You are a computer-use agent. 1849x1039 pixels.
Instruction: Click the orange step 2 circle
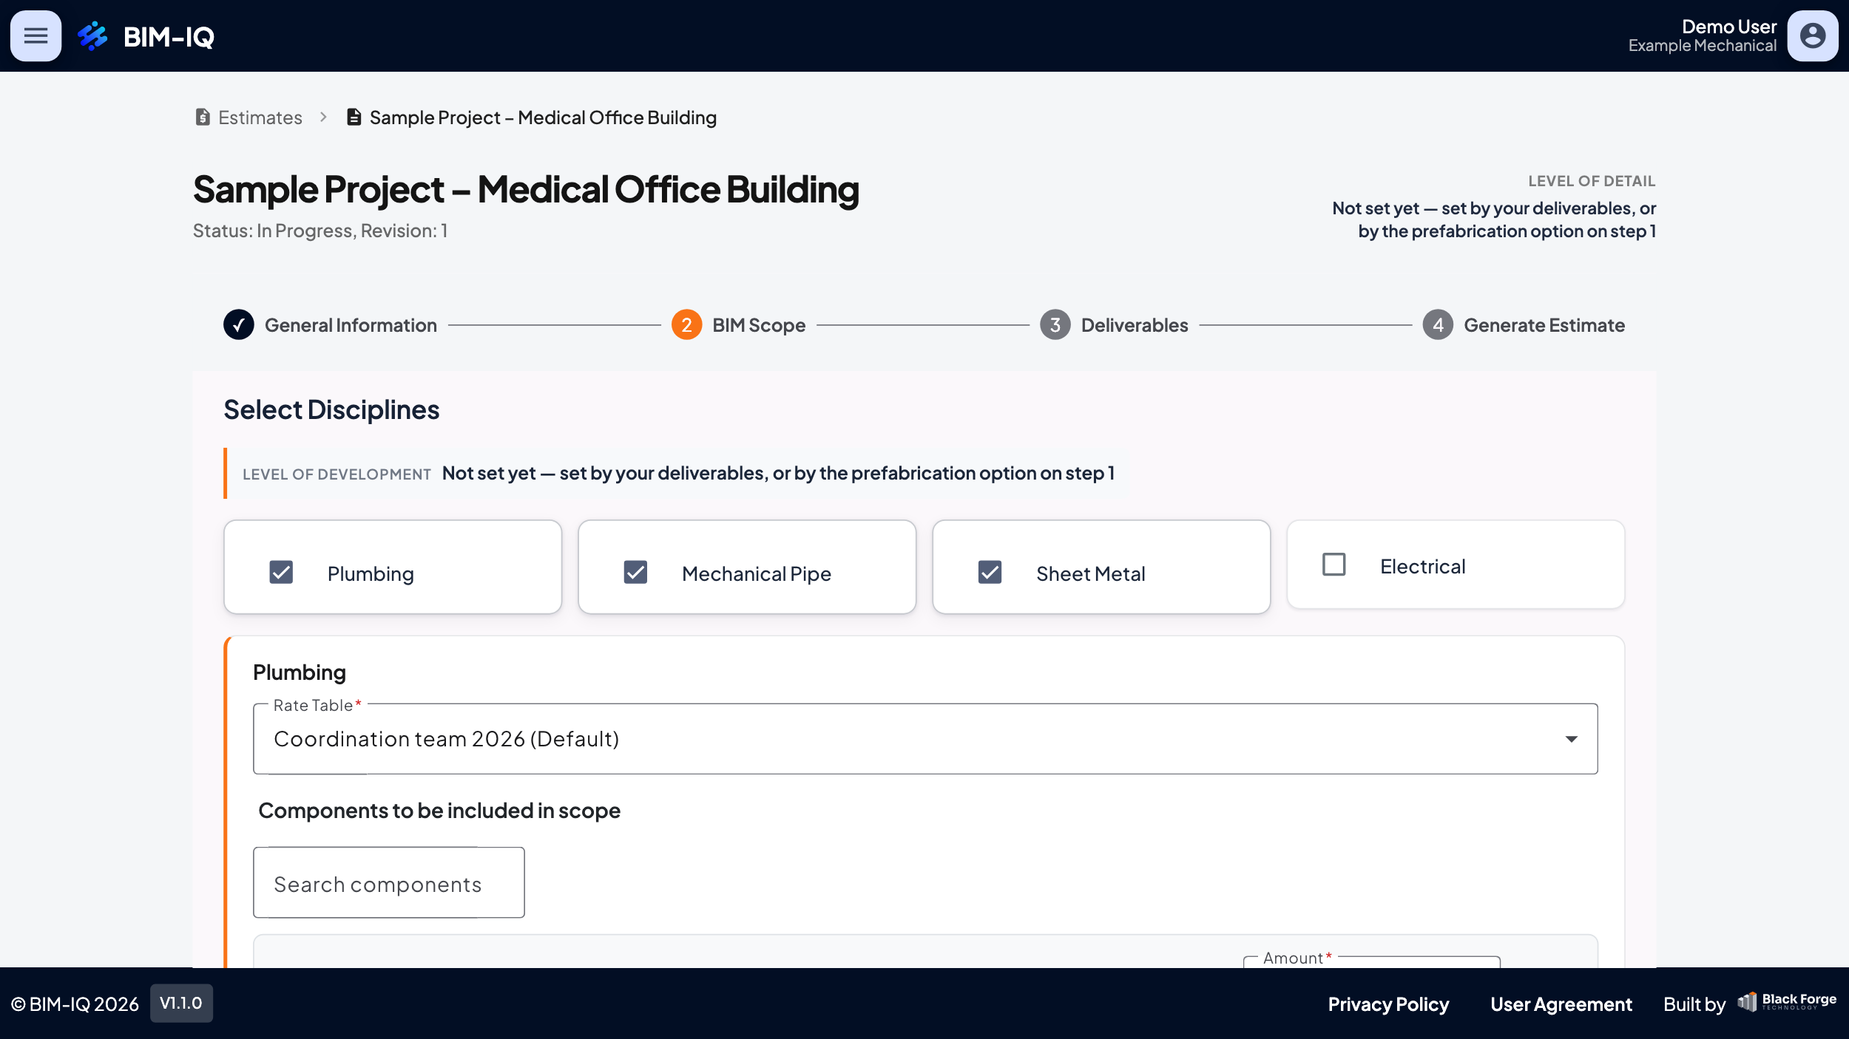tap(686, 325)
